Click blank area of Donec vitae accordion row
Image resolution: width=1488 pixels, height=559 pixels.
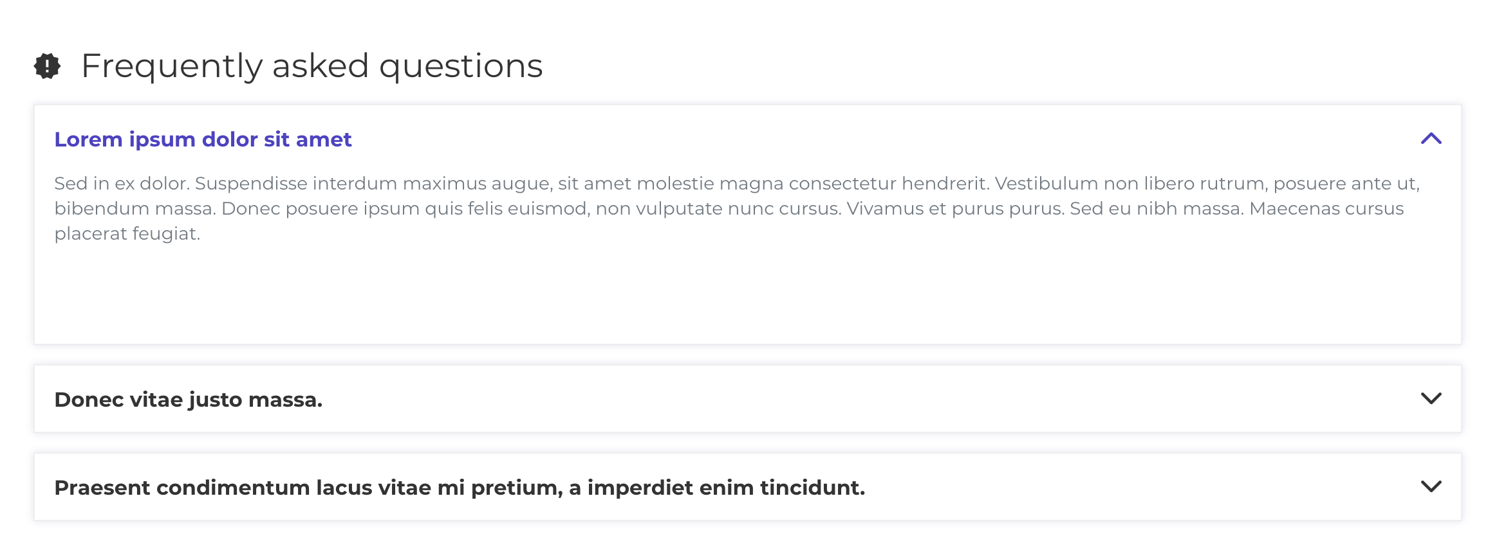point(869,399)
